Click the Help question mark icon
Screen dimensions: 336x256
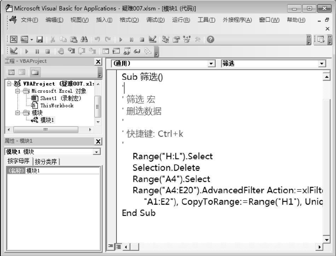pyautogui.click(x=211, y=39)
